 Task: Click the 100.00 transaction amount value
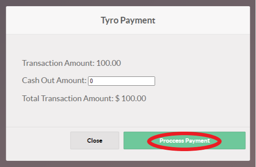109,63
